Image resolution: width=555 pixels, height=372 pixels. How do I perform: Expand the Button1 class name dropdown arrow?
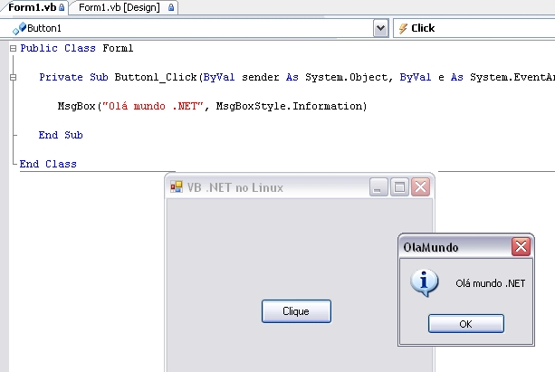point(380,28)
